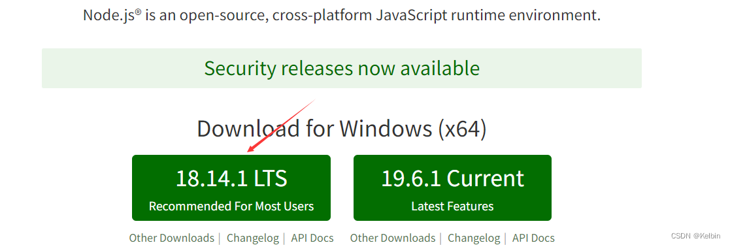Open Changelog under the LTS button
730x245 pixels.
[253, 238]
